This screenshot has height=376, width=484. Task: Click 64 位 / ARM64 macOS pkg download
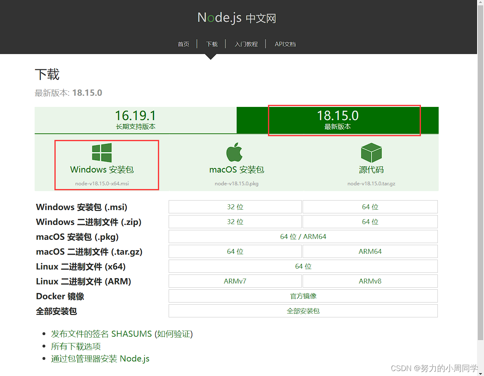coord(303,236)
